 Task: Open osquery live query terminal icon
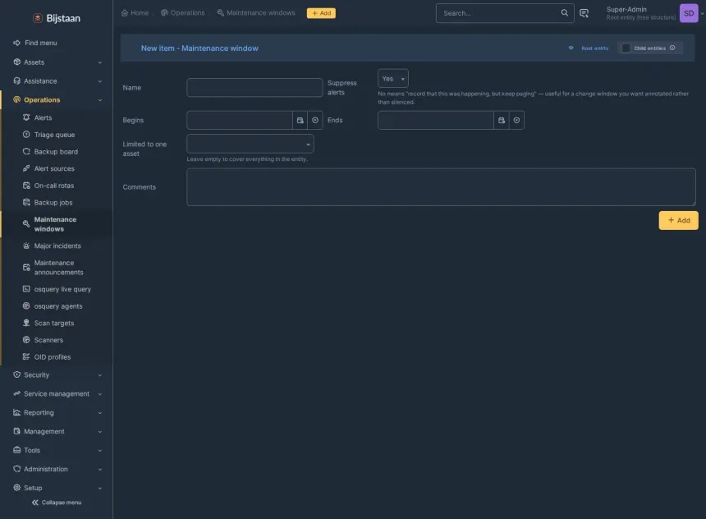point(26,289)
